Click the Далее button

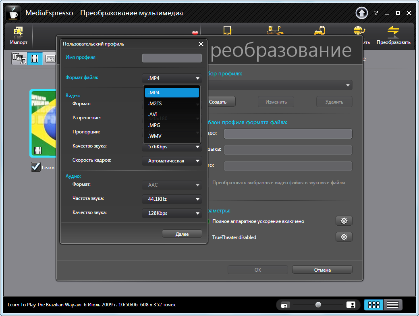[x=182, y=234]
